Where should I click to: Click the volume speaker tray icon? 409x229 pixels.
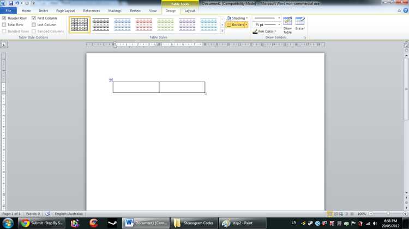coord(375,223)
